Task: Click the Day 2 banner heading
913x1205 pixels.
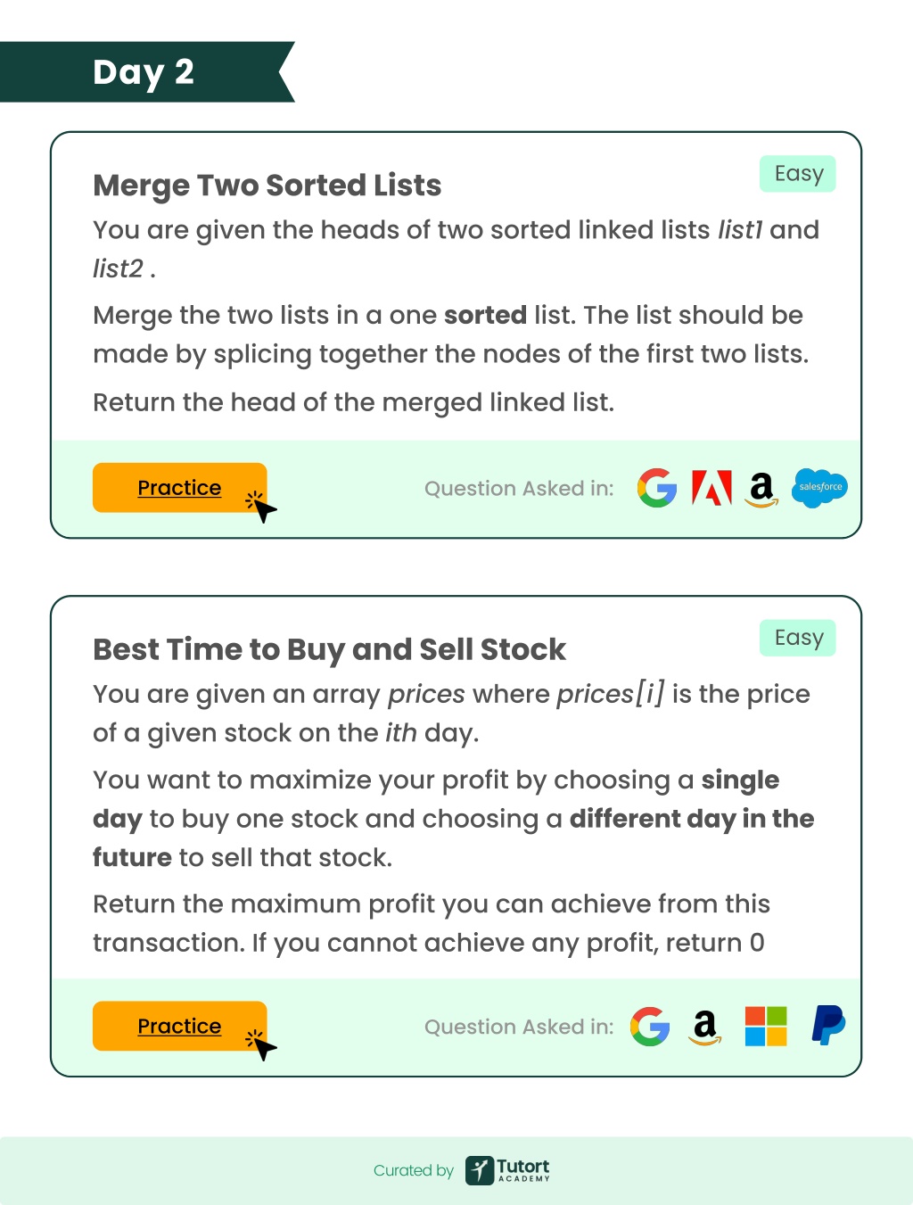Action: [x=144, y=72]
